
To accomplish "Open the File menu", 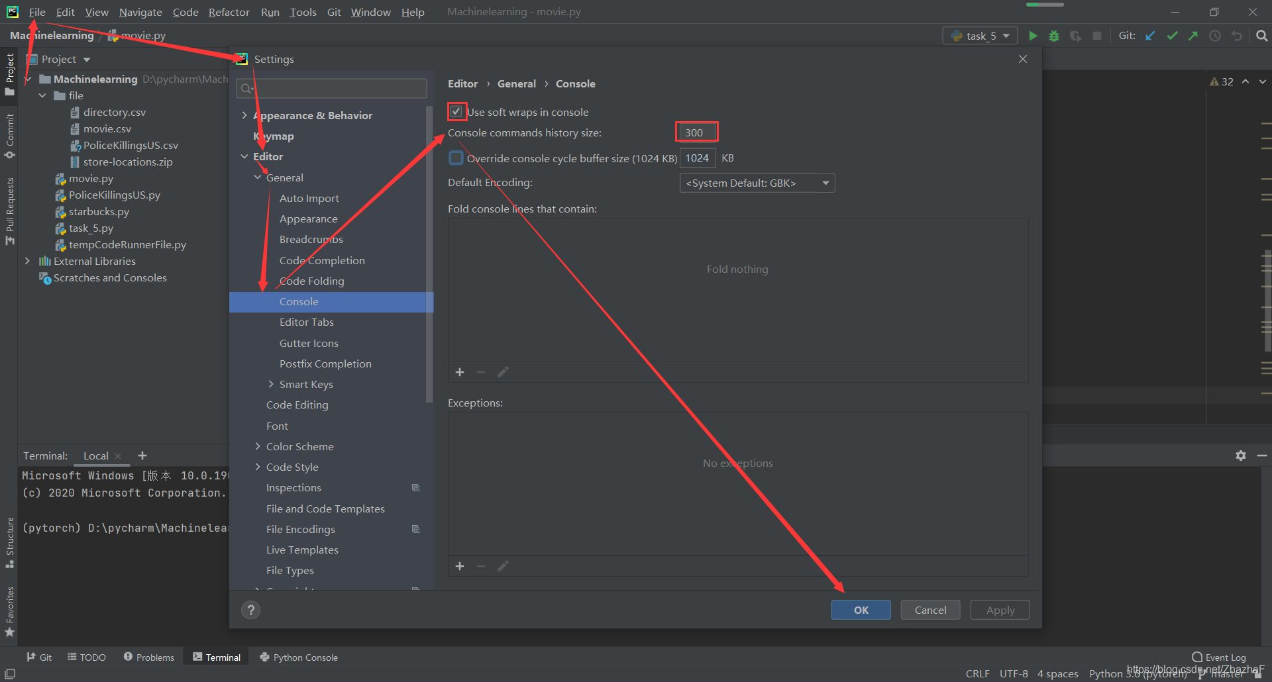I will pyautogui.click(x=37, y=12).
